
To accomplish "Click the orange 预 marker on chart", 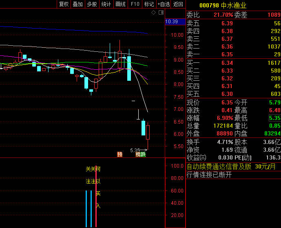I will coord(120,154).
